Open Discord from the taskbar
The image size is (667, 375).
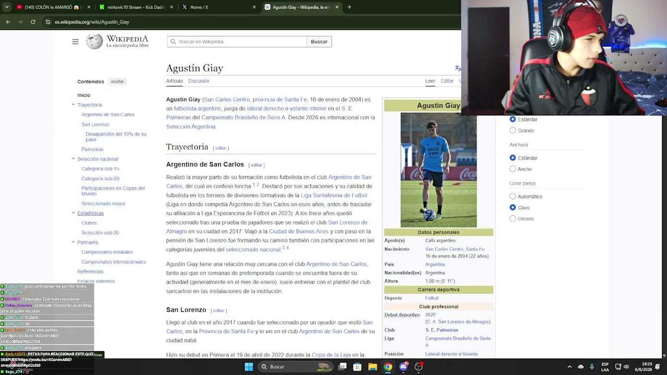tap(403, 367)
